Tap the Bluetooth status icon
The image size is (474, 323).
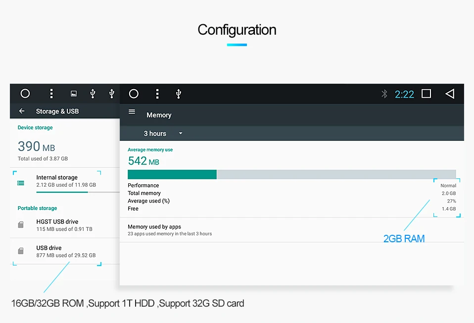[384, 94]
